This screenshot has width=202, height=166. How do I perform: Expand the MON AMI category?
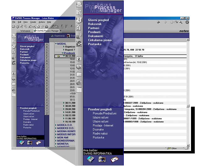coord(56,137)
